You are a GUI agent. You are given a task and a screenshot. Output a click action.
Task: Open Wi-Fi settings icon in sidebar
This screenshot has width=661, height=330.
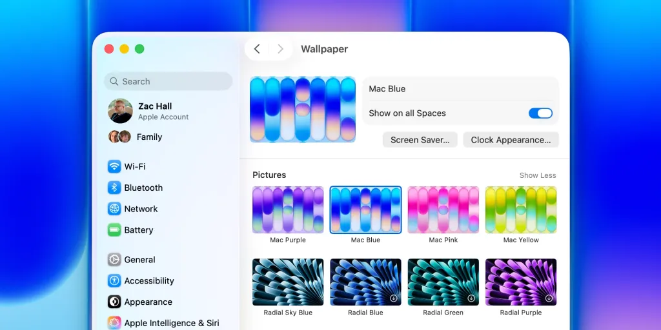pyautogui.click(x=114, y=166)
